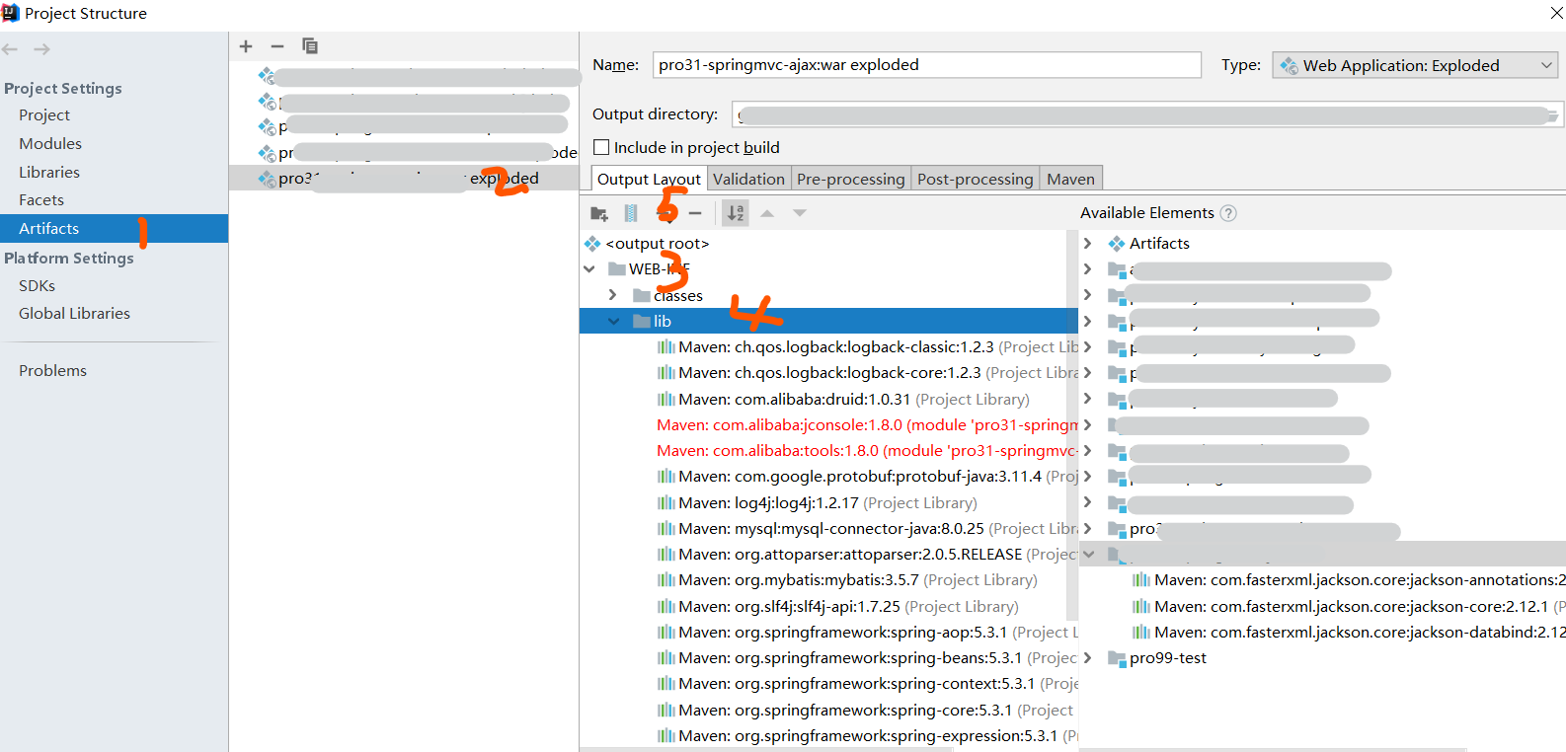The height and width of the screenshot is (752, 1566).
Task: Add a new artifact with the plus icon
Action: tap(246, 46)
